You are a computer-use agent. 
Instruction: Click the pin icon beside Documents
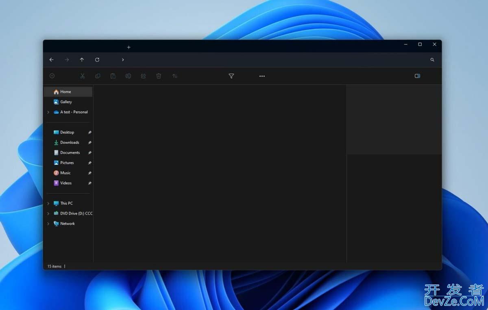click(x=89, y=153)
